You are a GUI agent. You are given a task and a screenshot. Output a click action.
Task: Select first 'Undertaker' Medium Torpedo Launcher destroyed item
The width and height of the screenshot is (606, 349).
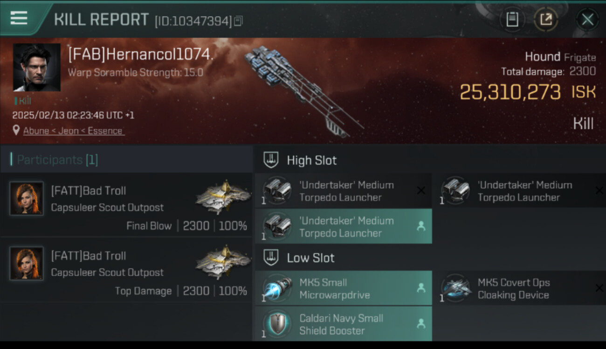click(343, 191)
